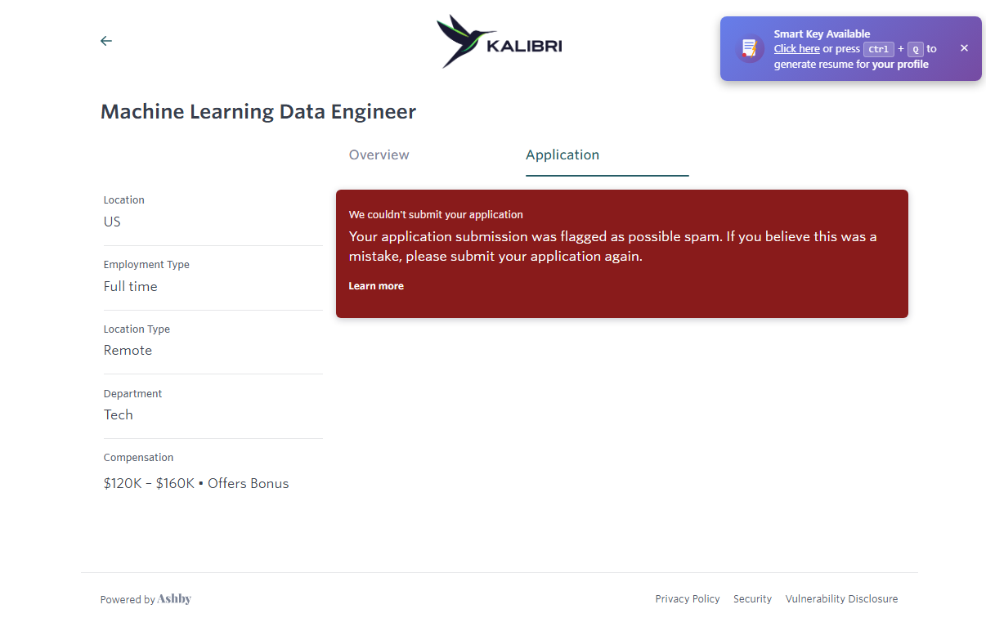The image size is (986, 627).
Task: Click the back arrow icon
Action: tap(106, 41)
